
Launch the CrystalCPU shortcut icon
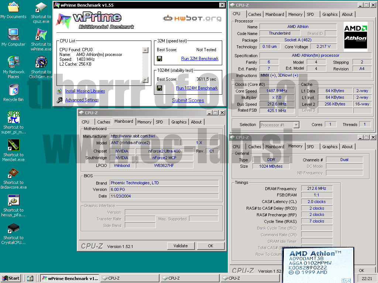[14, 228]
